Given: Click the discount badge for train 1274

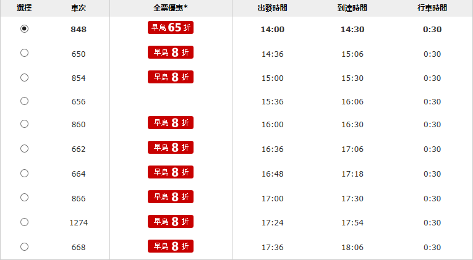Looking at the screenshot, I should (x=171, y=221).
